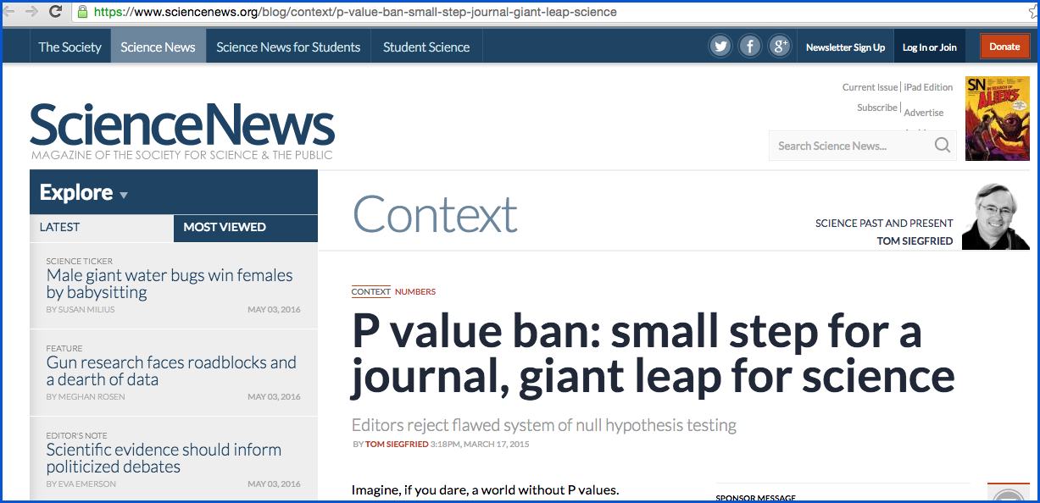Click the Newsletter Sign Up link
Screen dimensions: 1040x503
pyautogui.click(x=845, y=47)
